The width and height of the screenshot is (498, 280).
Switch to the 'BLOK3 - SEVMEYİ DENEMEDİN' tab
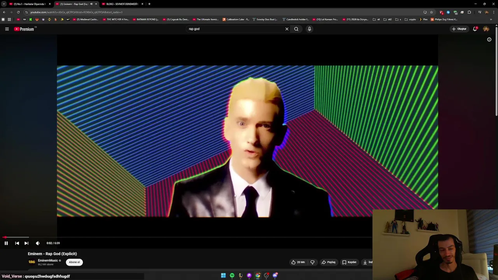[x=122, y=4]
